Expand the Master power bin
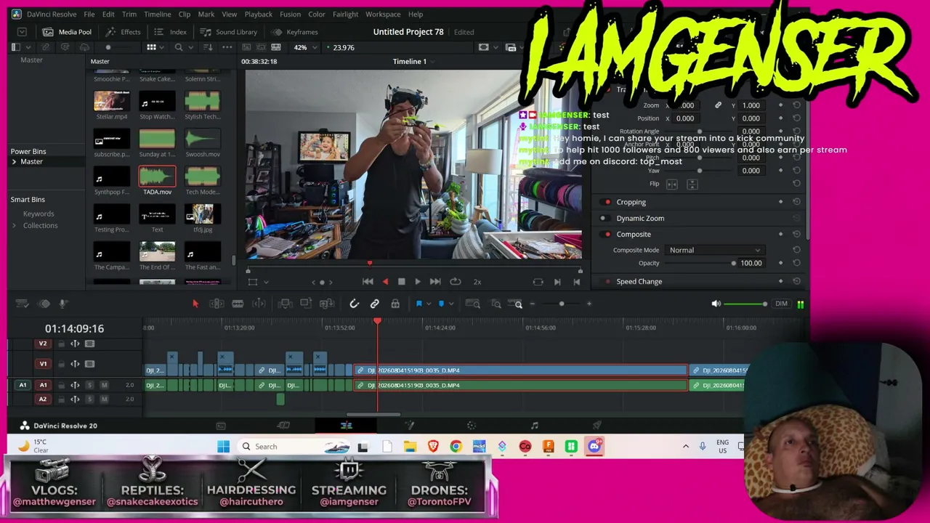The height and width of the screenshot is (523, 930). (x=14, y=162)
